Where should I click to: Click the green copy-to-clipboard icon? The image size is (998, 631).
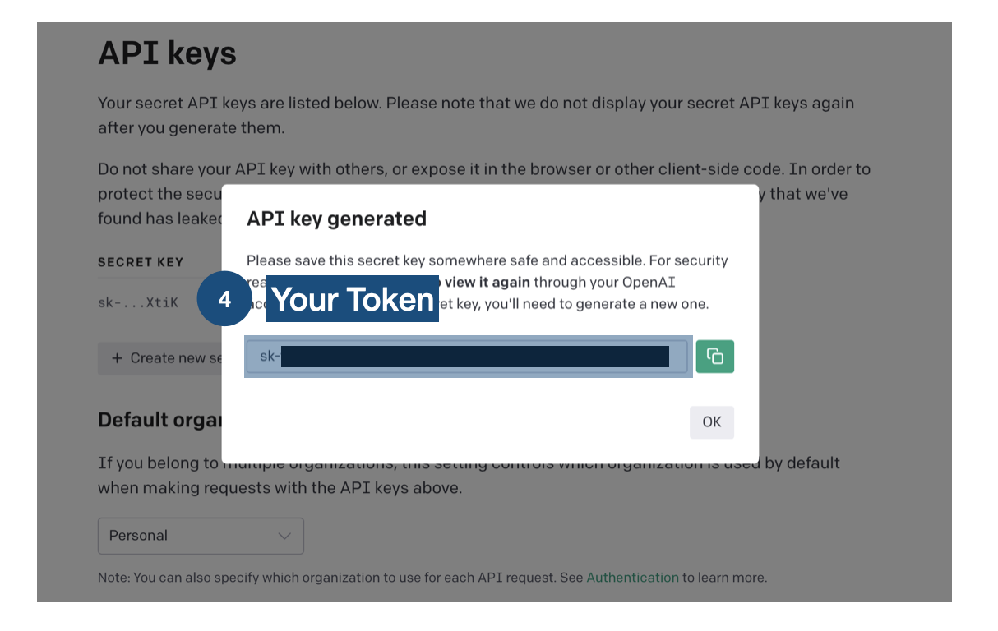coord(714,356)
